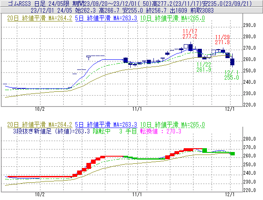
Task: Click the high value 高277.2(23/11/17) in header
Action: point(177,3)
